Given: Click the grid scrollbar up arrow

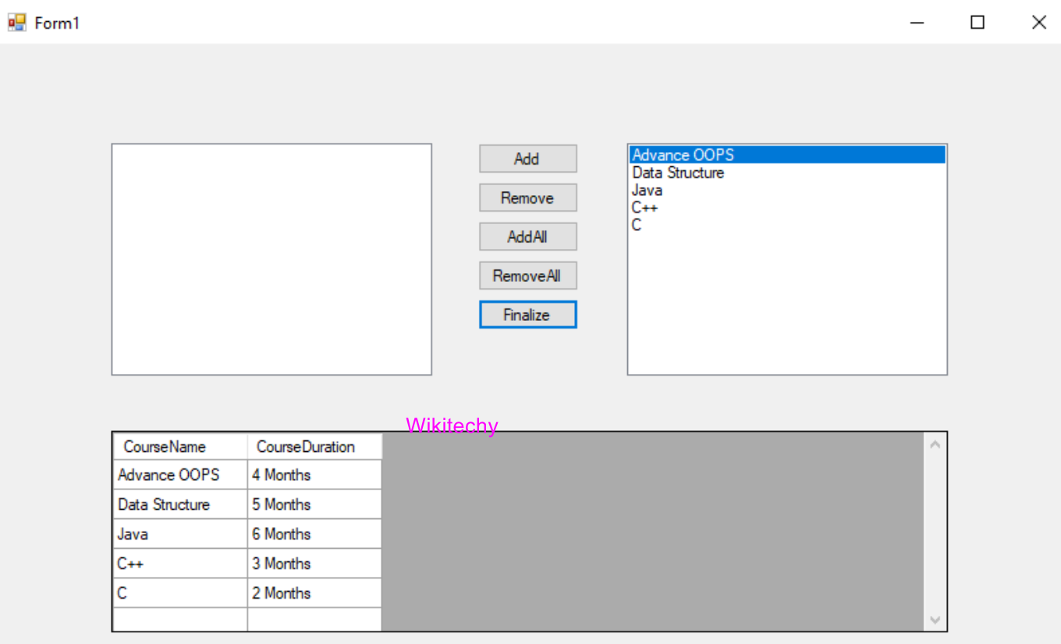Looking at the screenshot, I should point(935,444).
